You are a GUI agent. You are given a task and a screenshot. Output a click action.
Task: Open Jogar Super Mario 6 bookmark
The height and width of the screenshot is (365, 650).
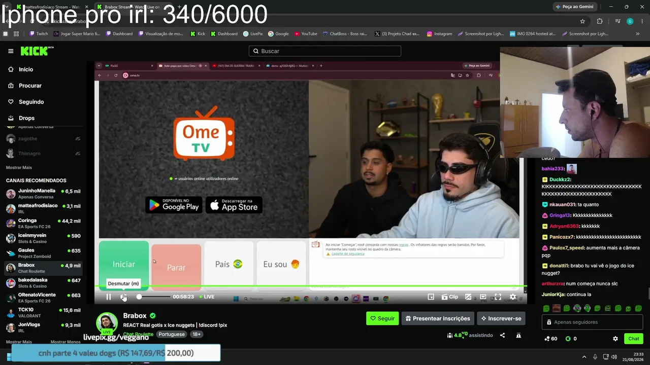click(x=76, y=34)
